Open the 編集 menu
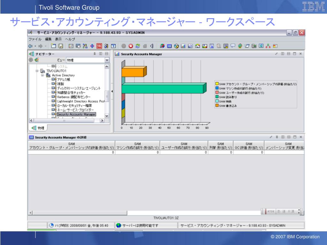The image size is (327, 245). pos(48,39)
